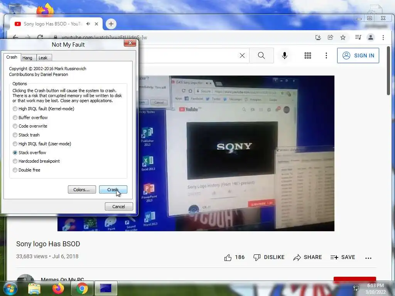This screenshot has height=296, width=395.
Task: Click the network icon in system tray
Action: coord(356,288)
